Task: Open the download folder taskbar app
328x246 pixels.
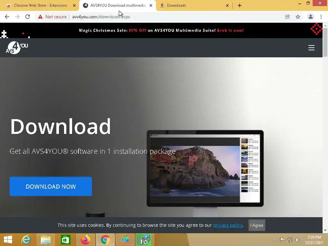Action: 125,240
